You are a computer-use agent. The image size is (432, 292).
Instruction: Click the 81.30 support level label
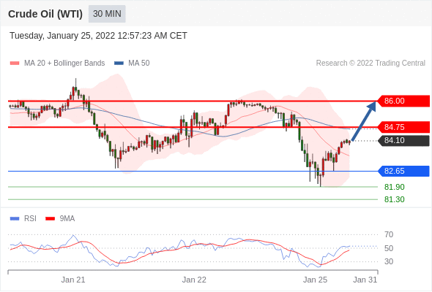pyautogui.click(x=395, y=199)
